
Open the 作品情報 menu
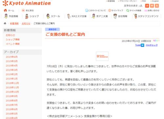click(11, 16)
